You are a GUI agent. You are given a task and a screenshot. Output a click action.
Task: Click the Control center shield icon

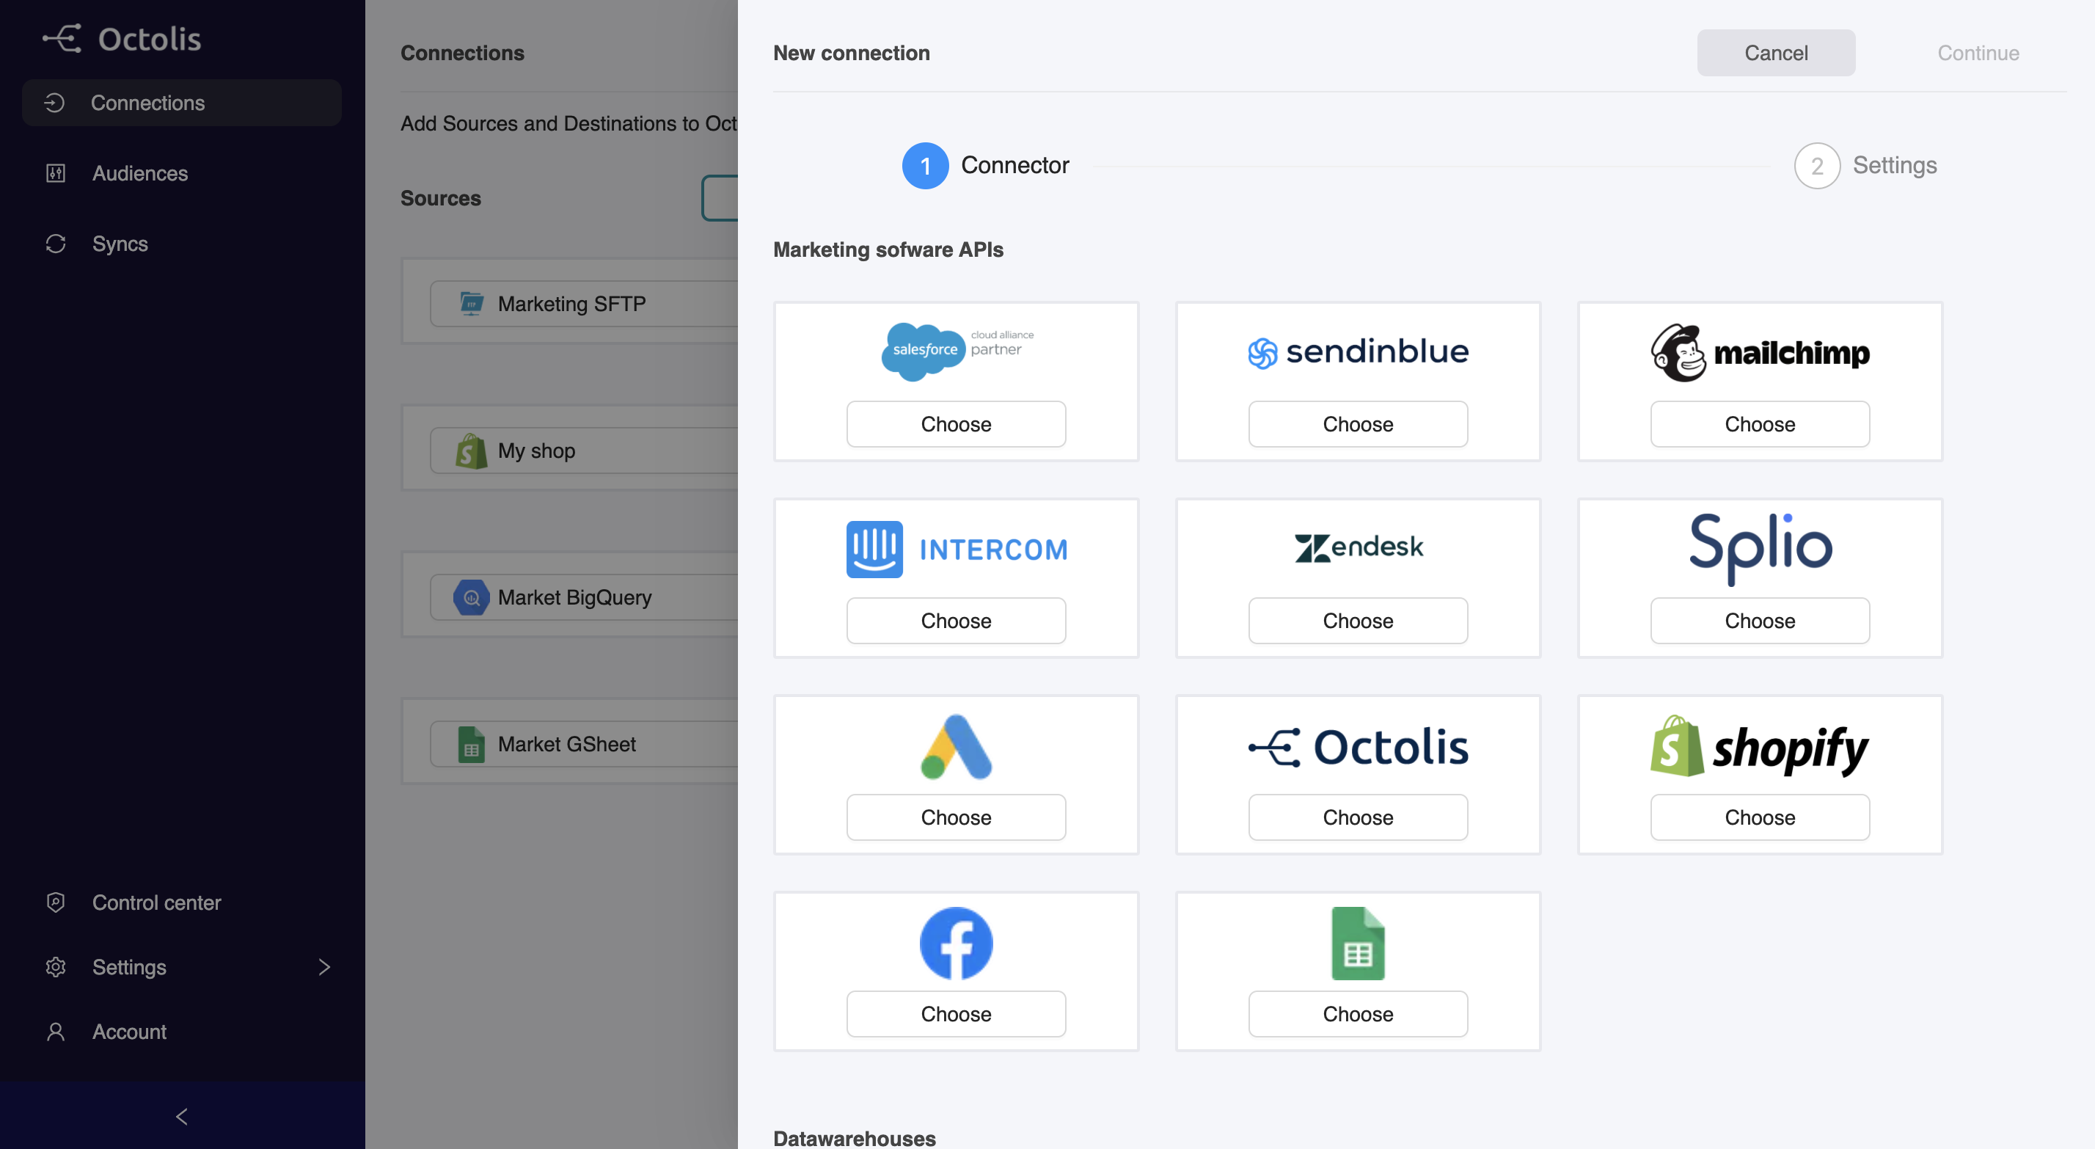click(55, 902)
